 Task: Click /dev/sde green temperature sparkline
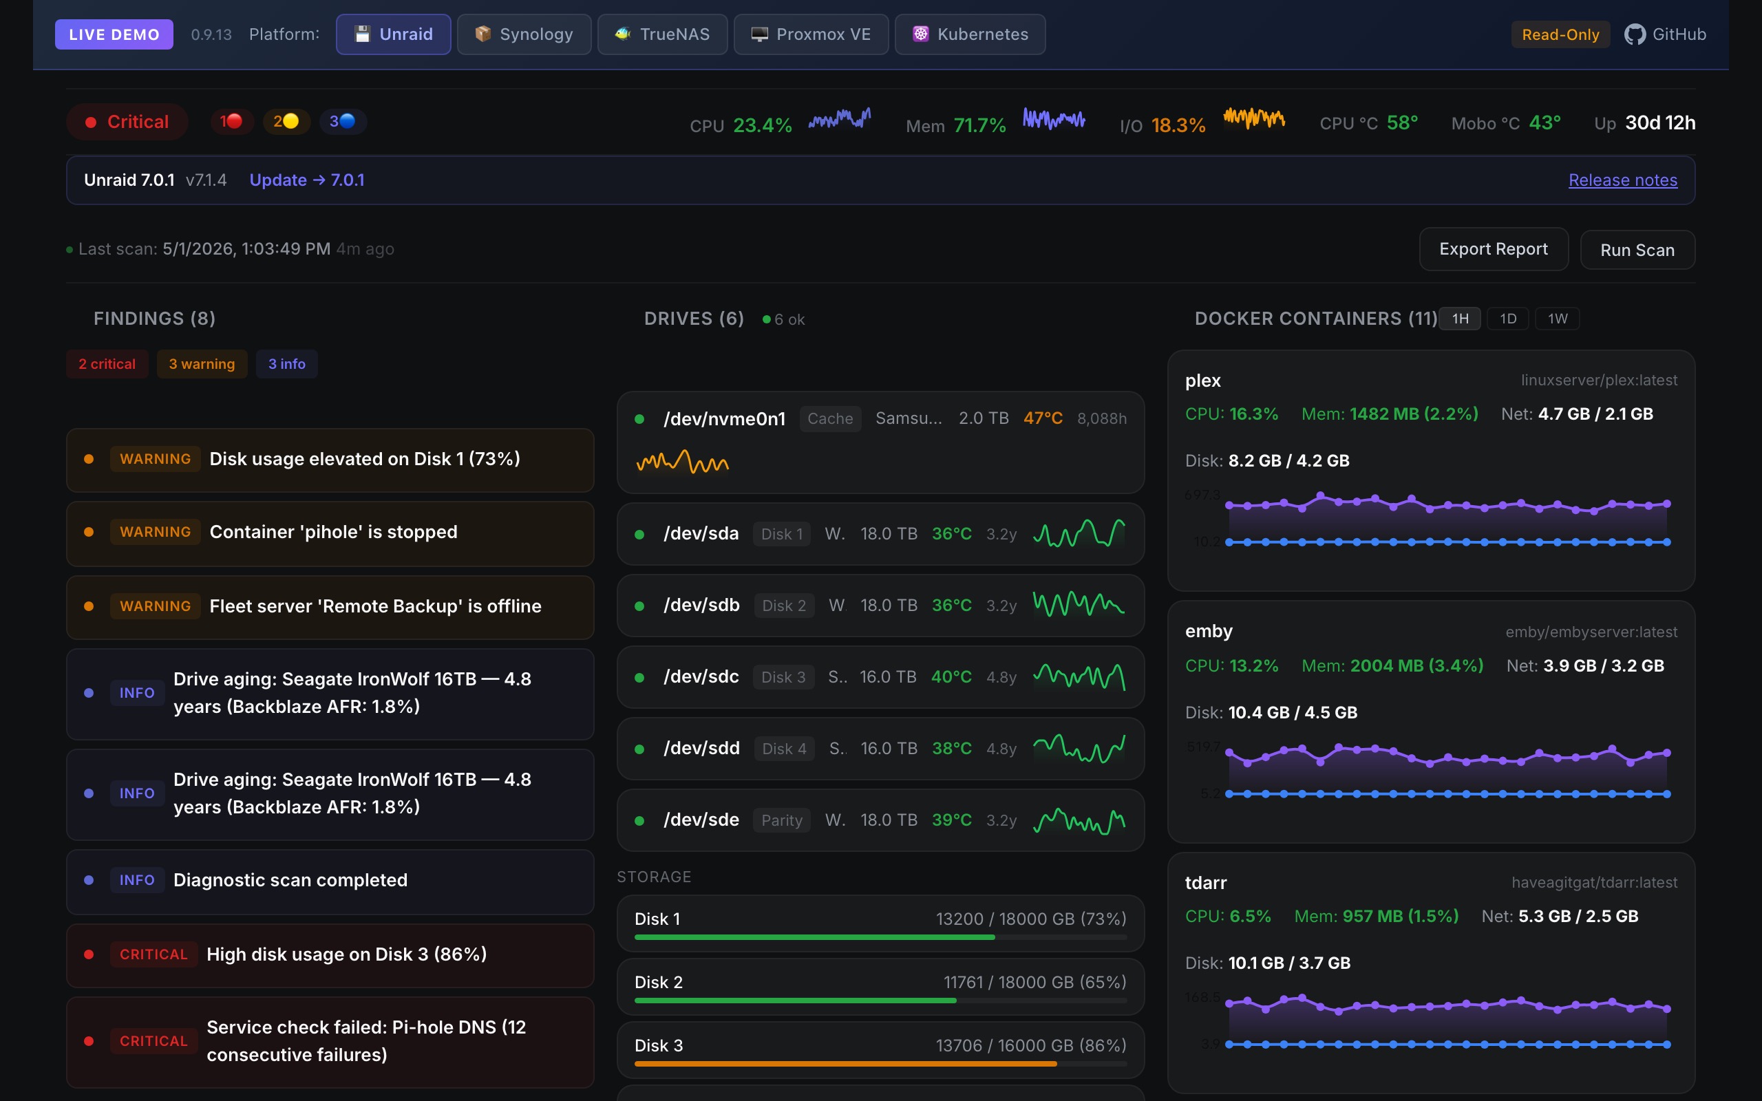(1079, 820)
